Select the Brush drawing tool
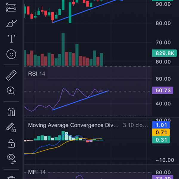The width and height of the screenshot is (179, 179). point(12,23)
